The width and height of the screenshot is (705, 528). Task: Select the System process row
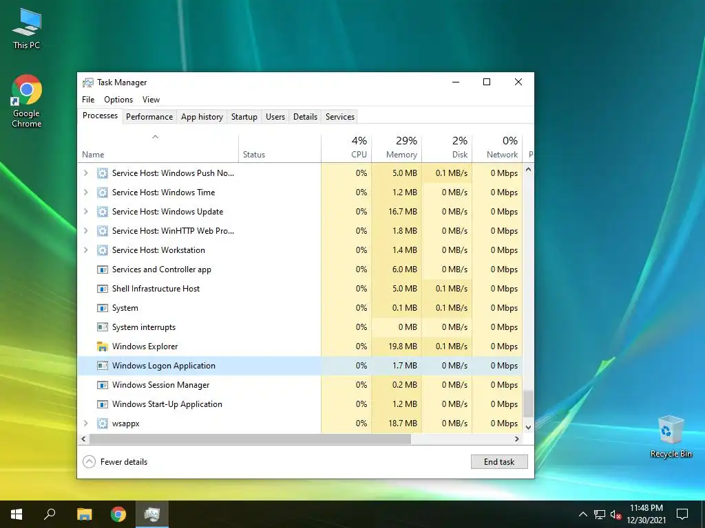(x=300, y=308)
